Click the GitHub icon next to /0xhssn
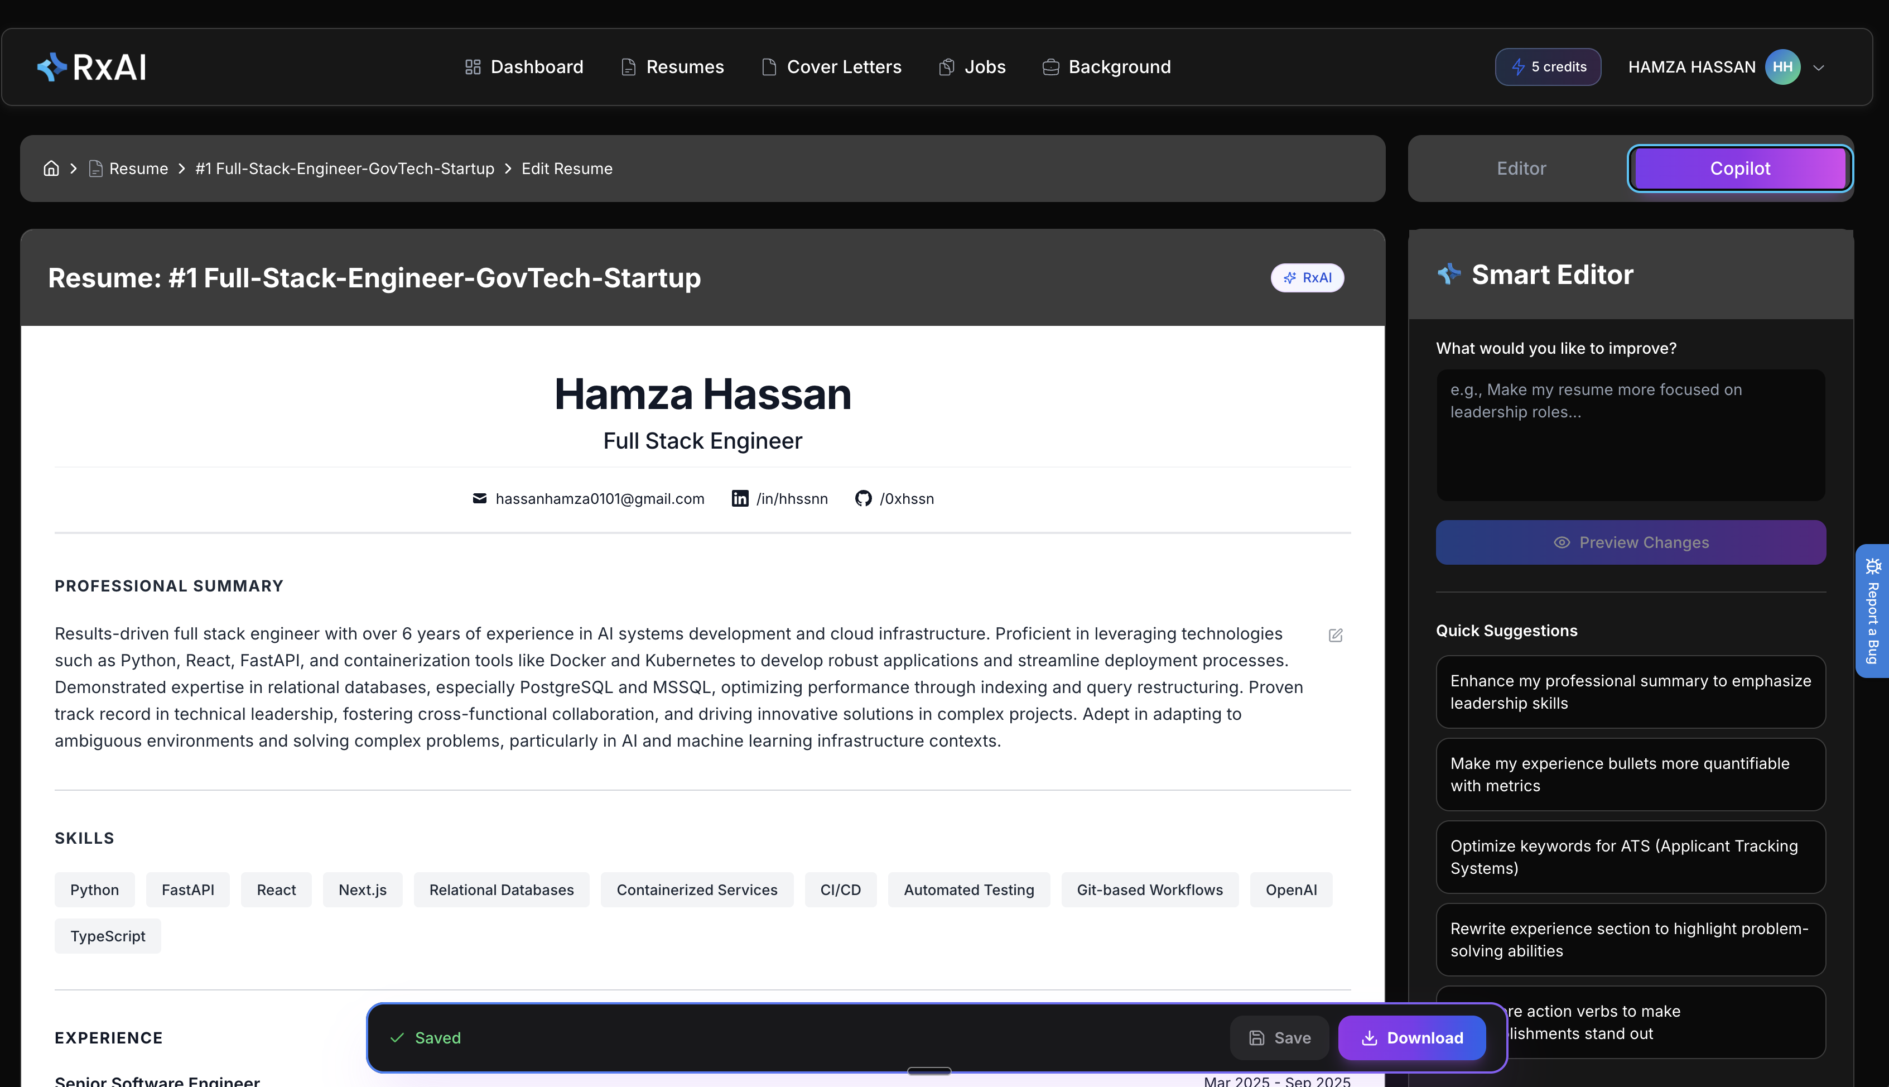Viewport: 1889px width, 1087px height. [x=863, y=498]
